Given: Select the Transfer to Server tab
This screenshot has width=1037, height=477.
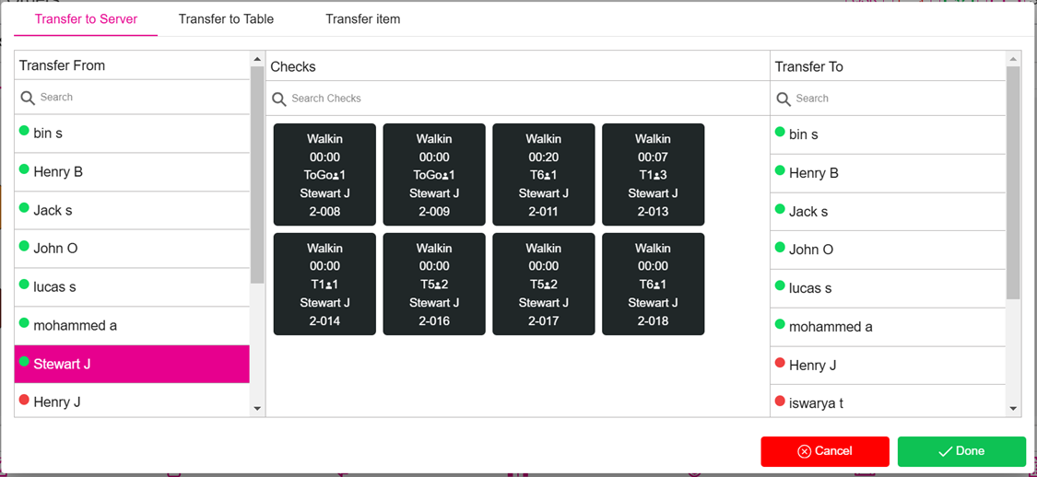Looking at the screenshot, I should pos(86,18).
